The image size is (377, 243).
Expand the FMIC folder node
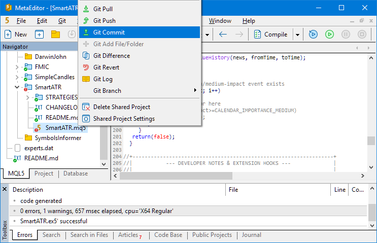point(17,67)
